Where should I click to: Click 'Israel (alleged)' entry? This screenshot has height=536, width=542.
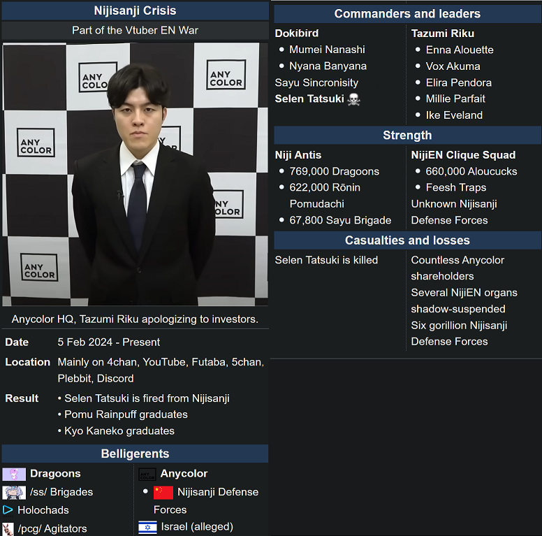197,527
